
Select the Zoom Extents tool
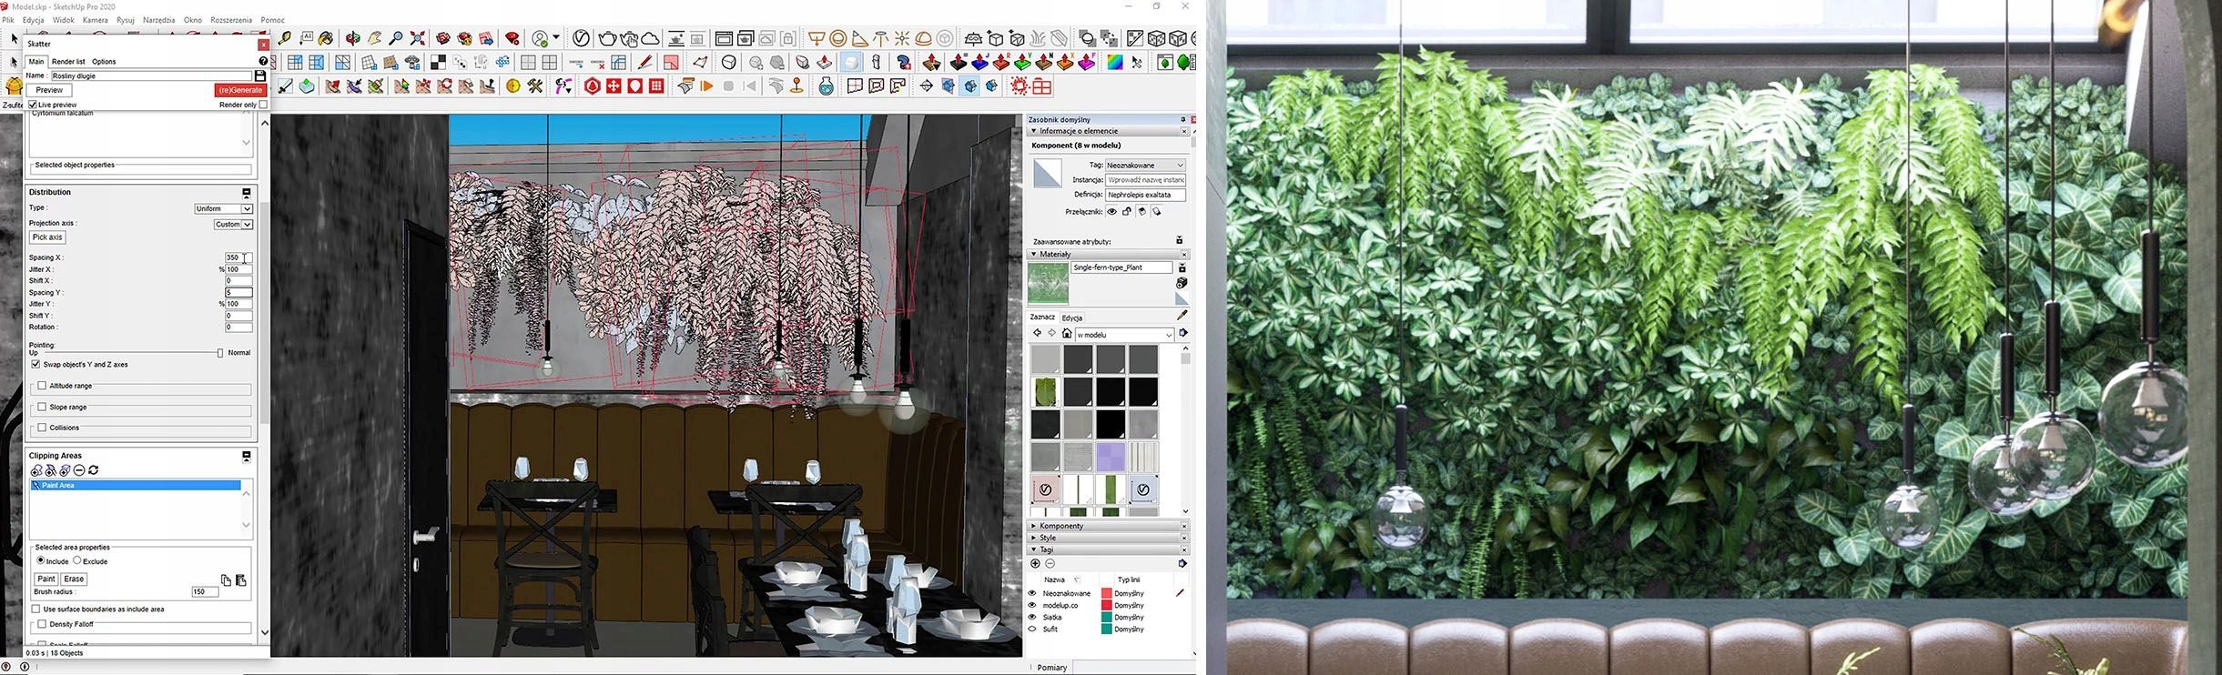[418, 38]
